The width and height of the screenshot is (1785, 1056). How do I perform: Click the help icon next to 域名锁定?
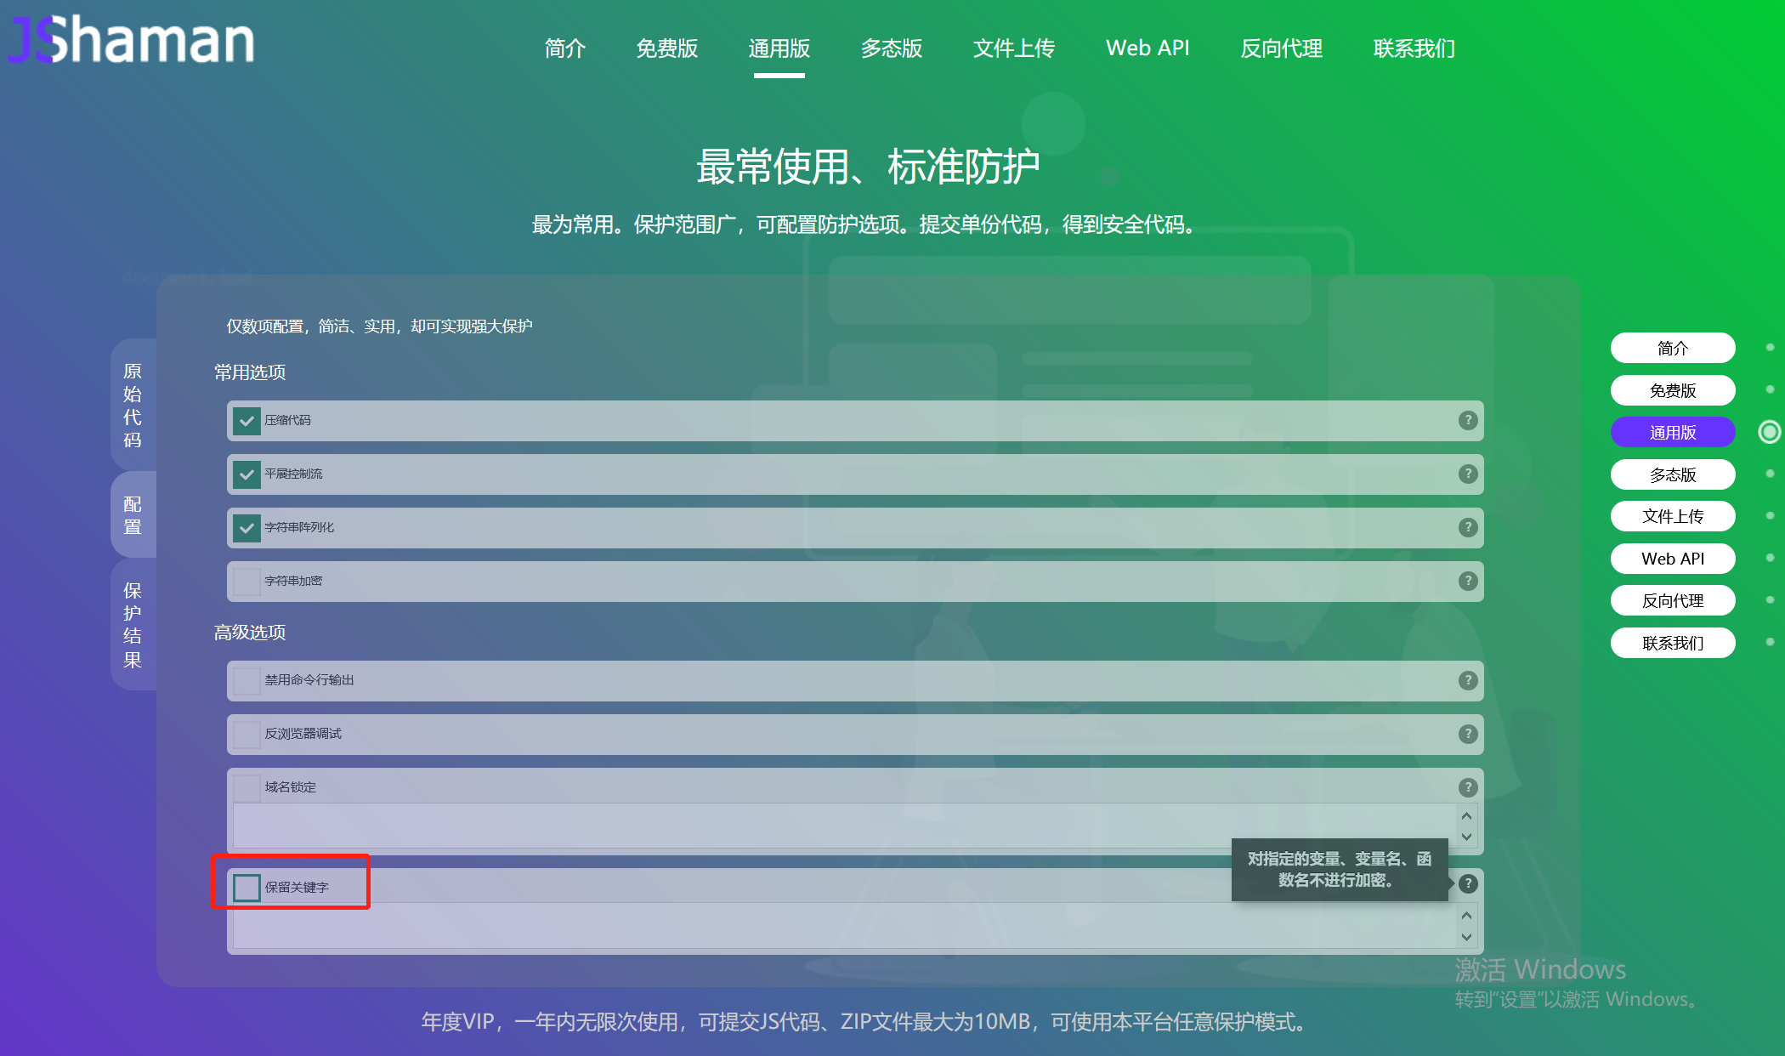pos(1468,787)
